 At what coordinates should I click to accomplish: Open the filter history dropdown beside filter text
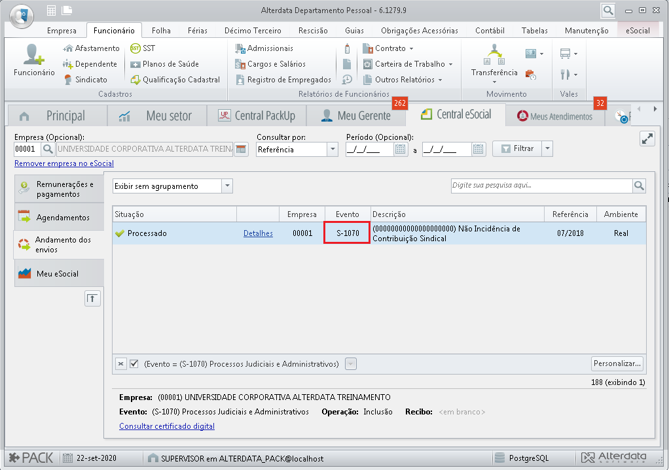click(x=351, y=364)
